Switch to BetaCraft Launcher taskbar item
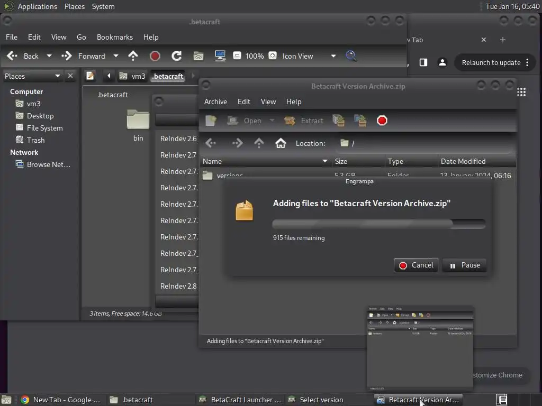The width and height of the screenshot is (542, 406). pyautogui.click(x=241, y=400)
